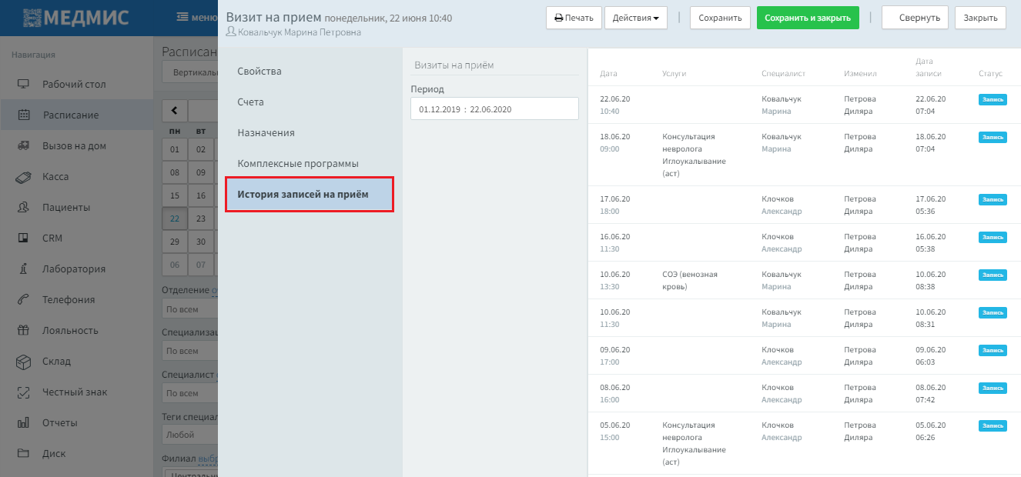This screenshot has width=1021, height=477.
Task: Click the Лаборатория microscope icon
Action: coord(23,269)
